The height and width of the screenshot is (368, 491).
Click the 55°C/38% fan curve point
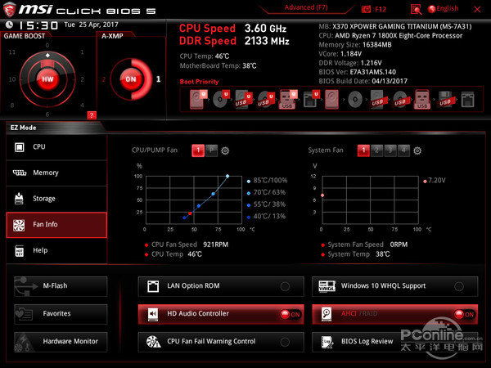199,206
